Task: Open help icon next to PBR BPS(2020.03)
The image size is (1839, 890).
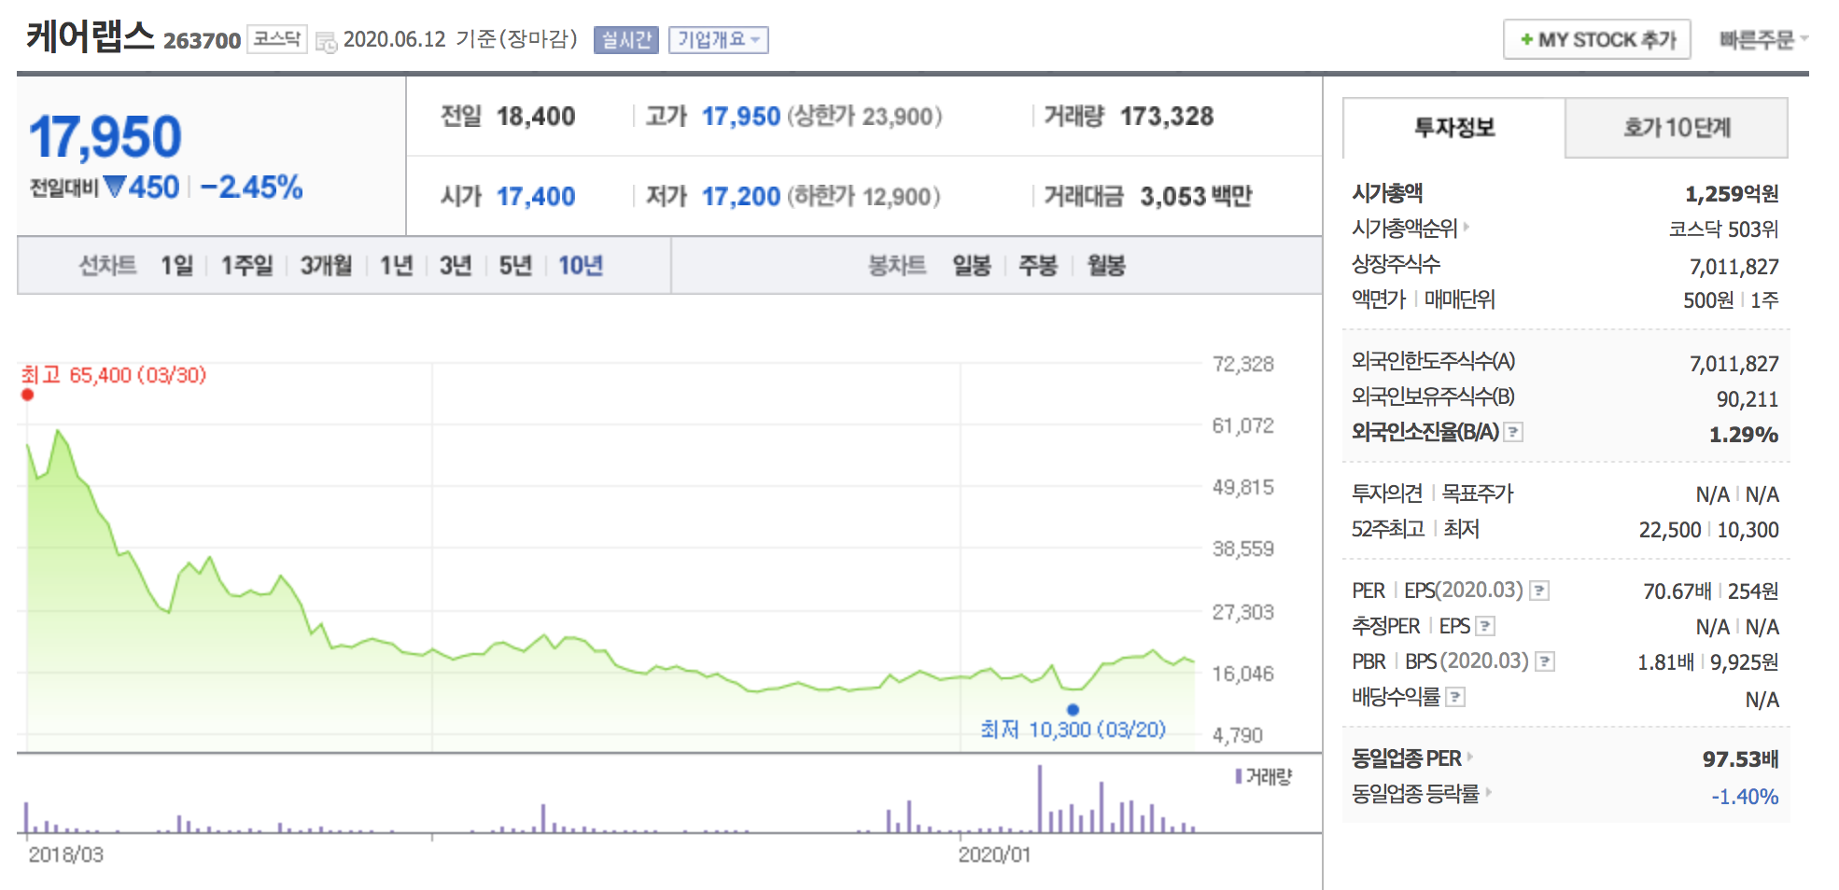Action: coord(1546,661)
